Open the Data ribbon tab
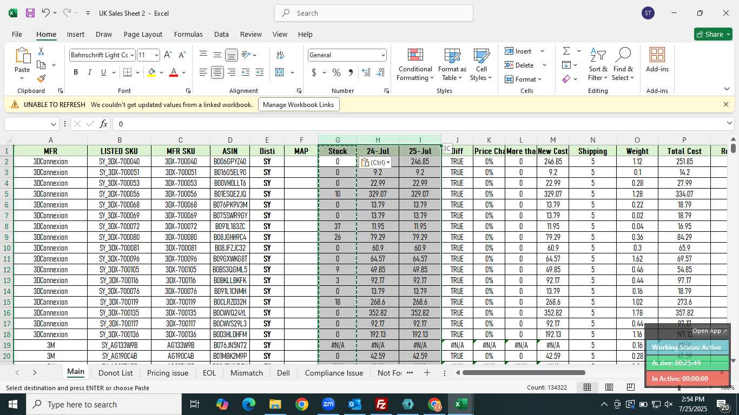Screen dimensions: 739x415 (221, 34)
